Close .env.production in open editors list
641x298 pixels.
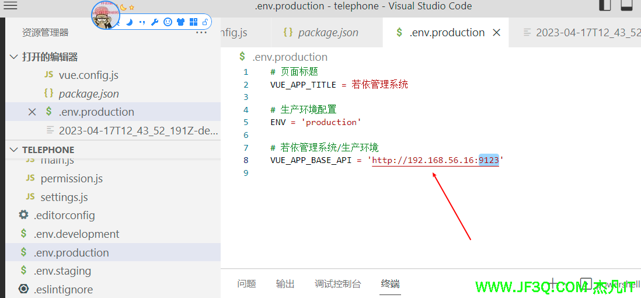click(x=32, y=112)
